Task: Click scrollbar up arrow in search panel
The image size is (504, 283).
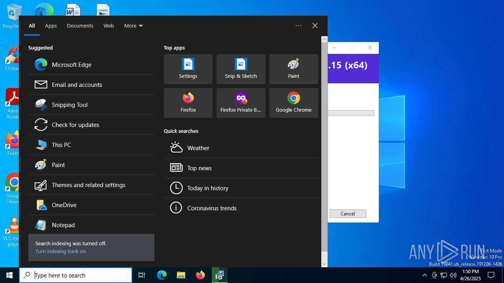Action: tap(324, 39)
